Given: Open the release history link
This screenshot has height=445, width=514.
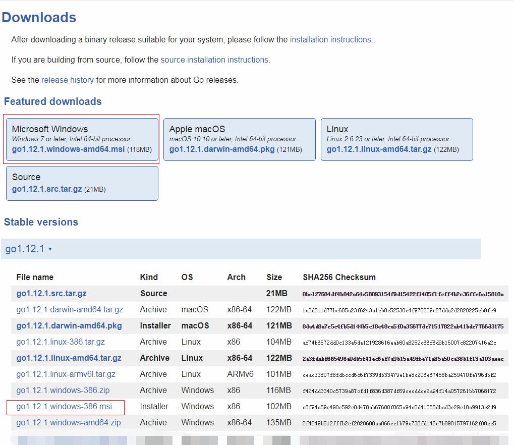Looking at the screenshot, I should point(68,80).
